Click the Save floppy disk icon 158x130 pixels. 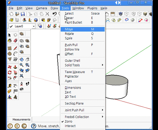(x=23, y=14)
